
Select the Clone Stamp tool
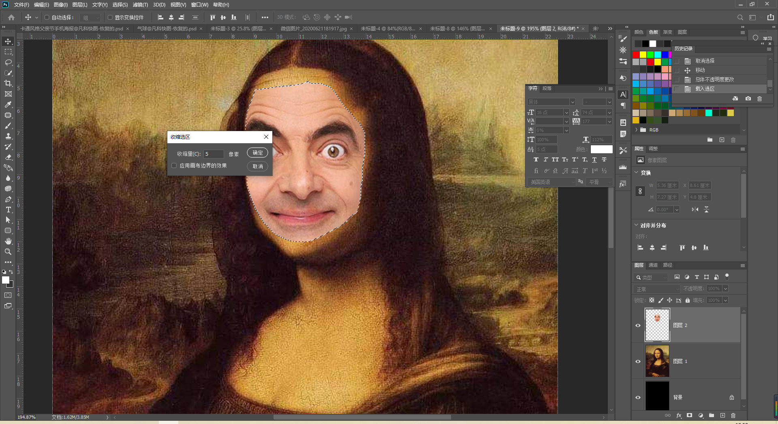click(8, 136)
